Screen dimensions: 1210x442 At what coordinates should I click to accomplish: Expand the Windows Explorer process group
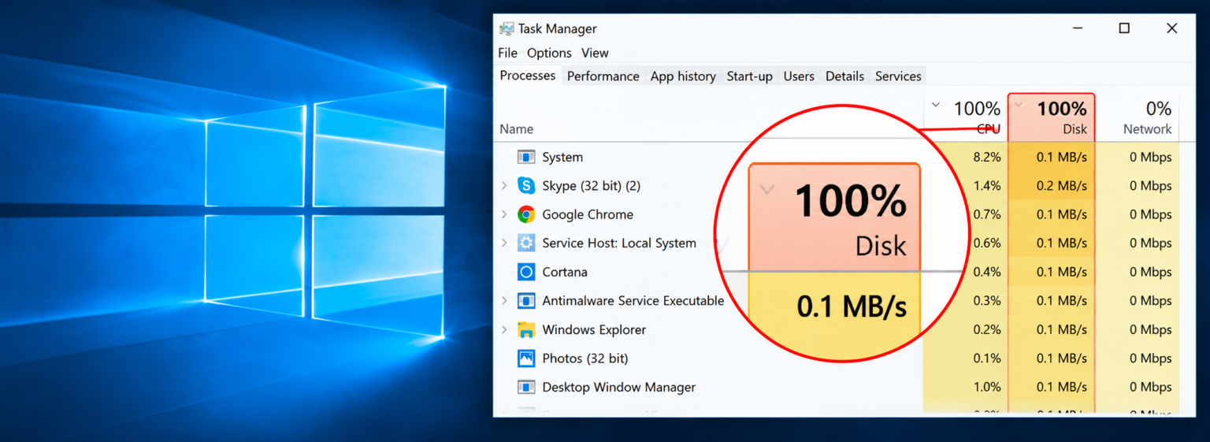(504, 329)
